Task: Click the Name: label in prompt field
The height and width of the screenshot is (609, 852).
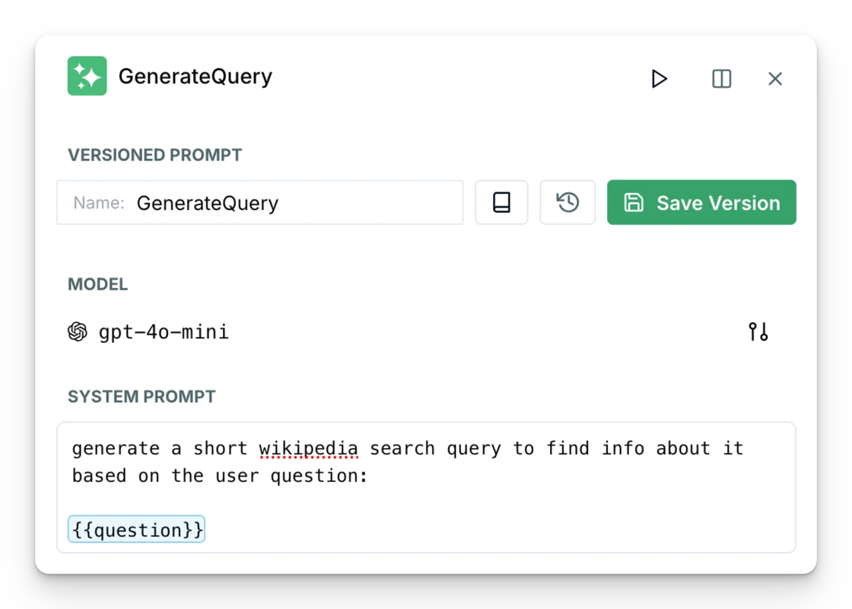Action: [x=98, y=203]
